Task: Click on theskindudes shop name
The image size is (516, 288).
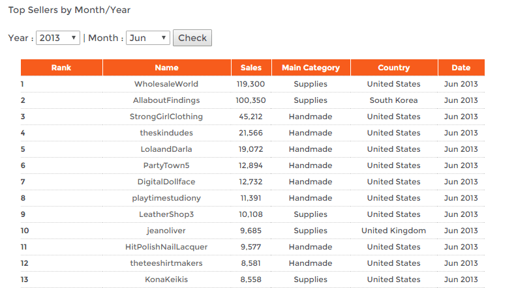Action: 166,133
